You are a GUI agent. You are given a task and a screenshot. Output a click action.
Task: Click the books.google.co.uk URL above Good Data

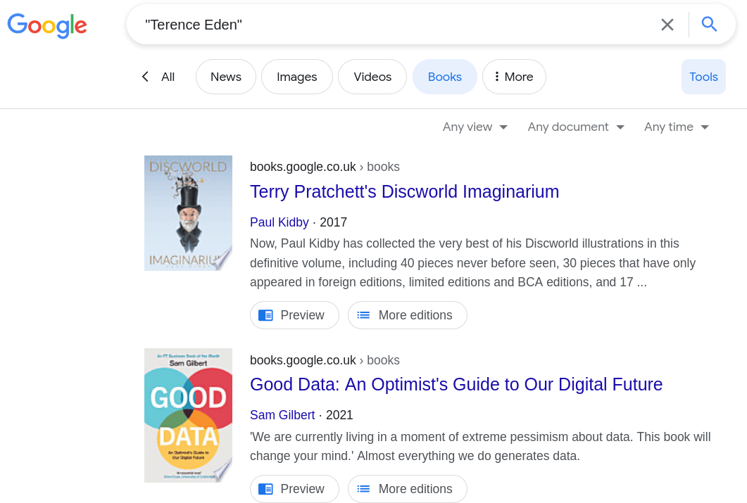pyautogui.click(x=325, y=360)
